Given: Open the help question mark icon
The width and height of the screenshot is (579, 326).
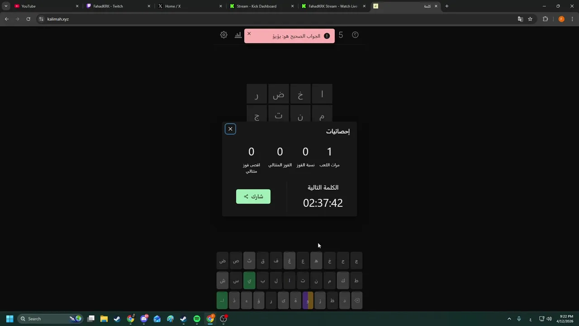Looking at the screenshot, I should coord(355,35).
